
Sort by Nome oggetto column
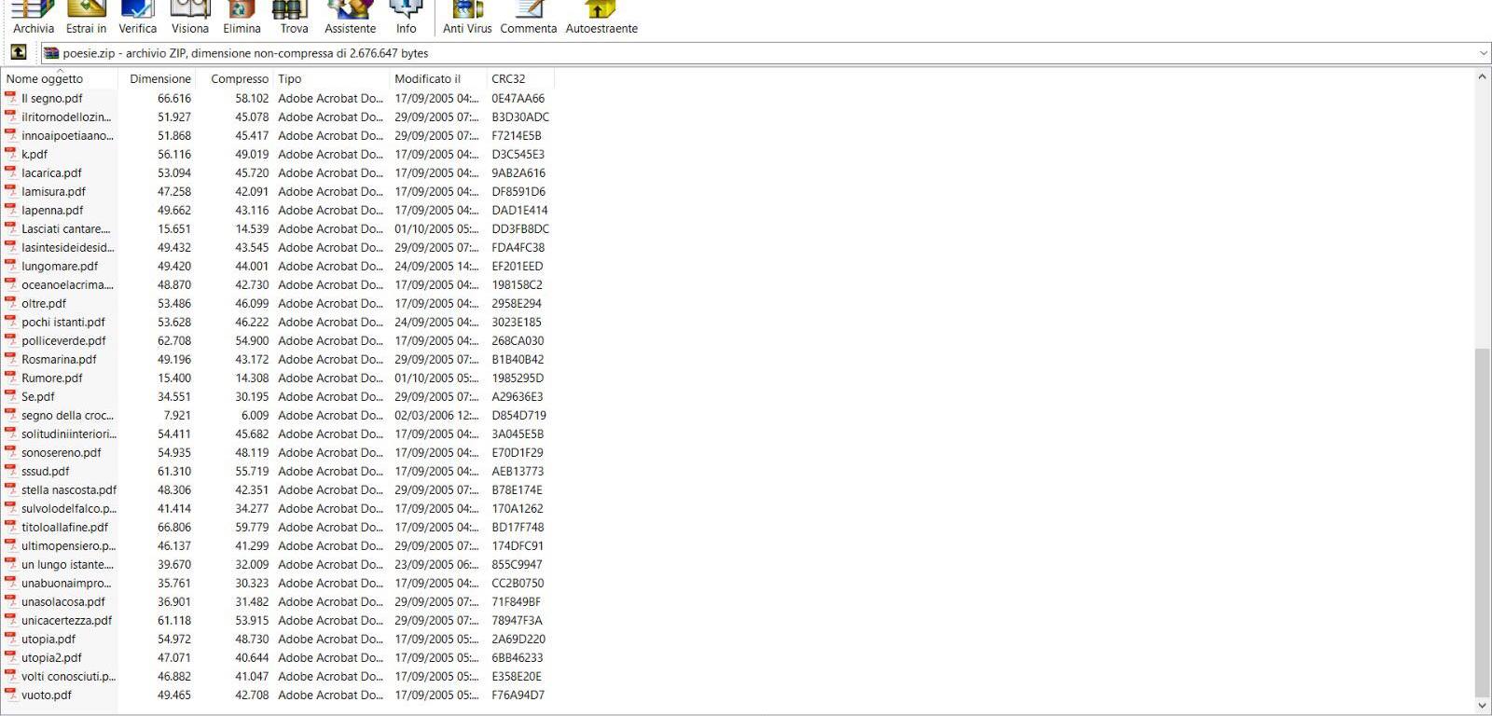tap(45, 79)
